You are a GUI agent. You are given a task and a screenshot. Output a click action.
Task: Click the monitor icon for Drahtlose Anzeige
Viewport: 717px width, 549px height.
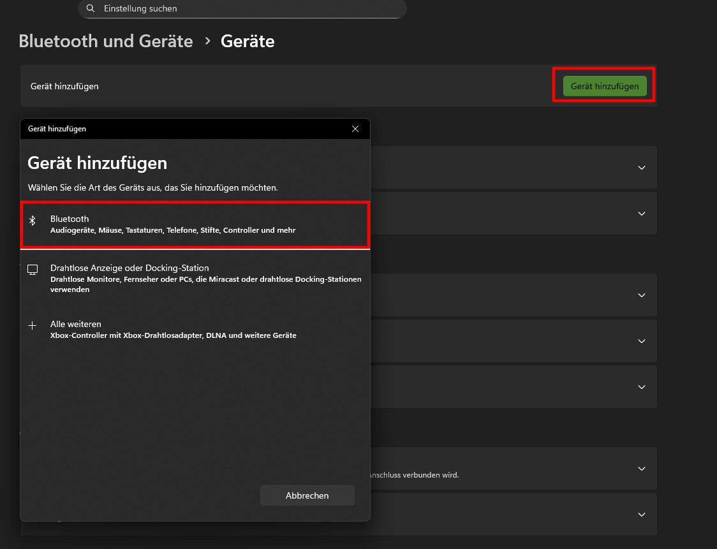coord(33,270)
